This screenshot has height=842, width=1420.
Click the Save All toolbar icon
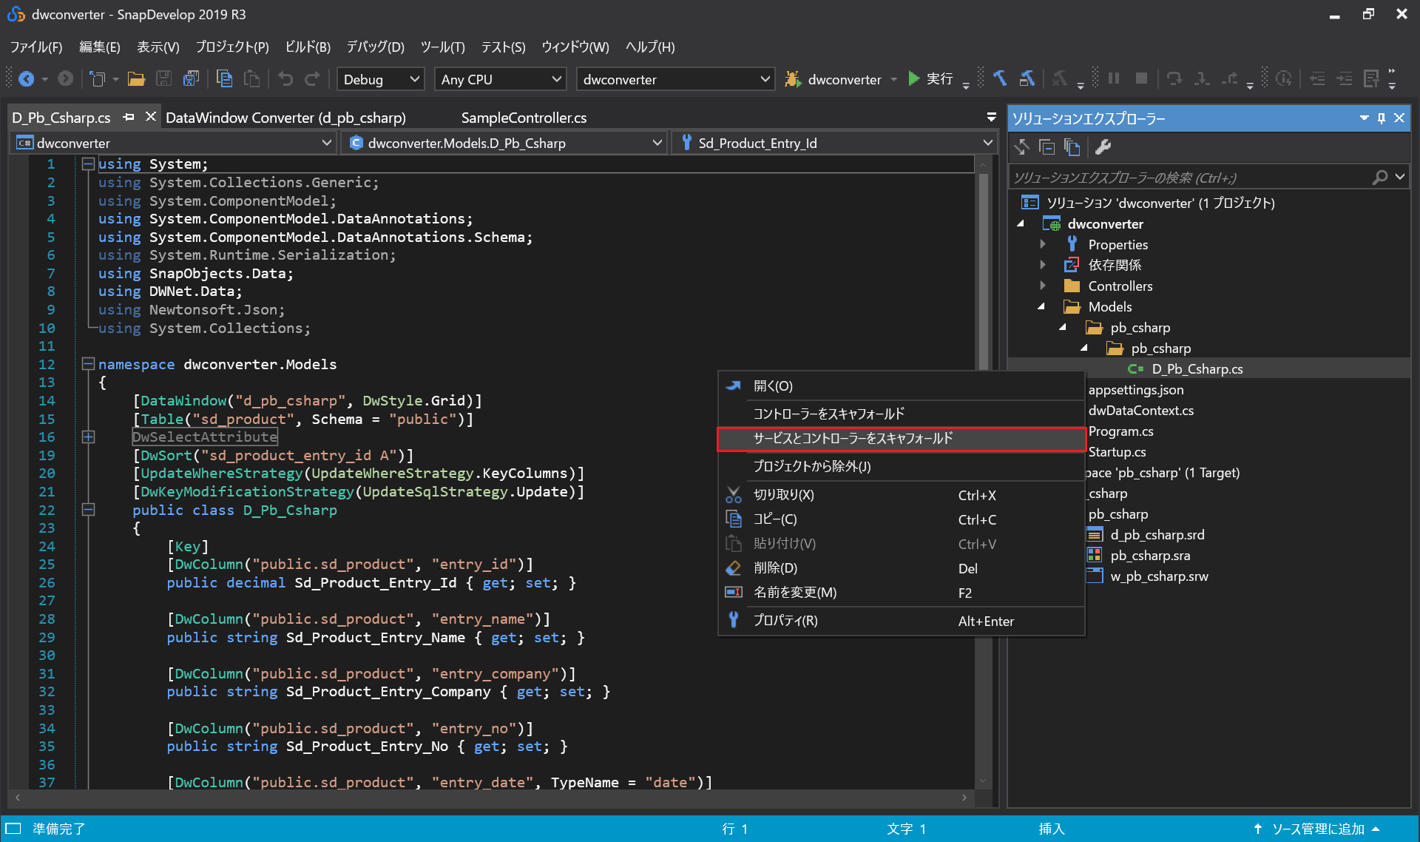191,79
